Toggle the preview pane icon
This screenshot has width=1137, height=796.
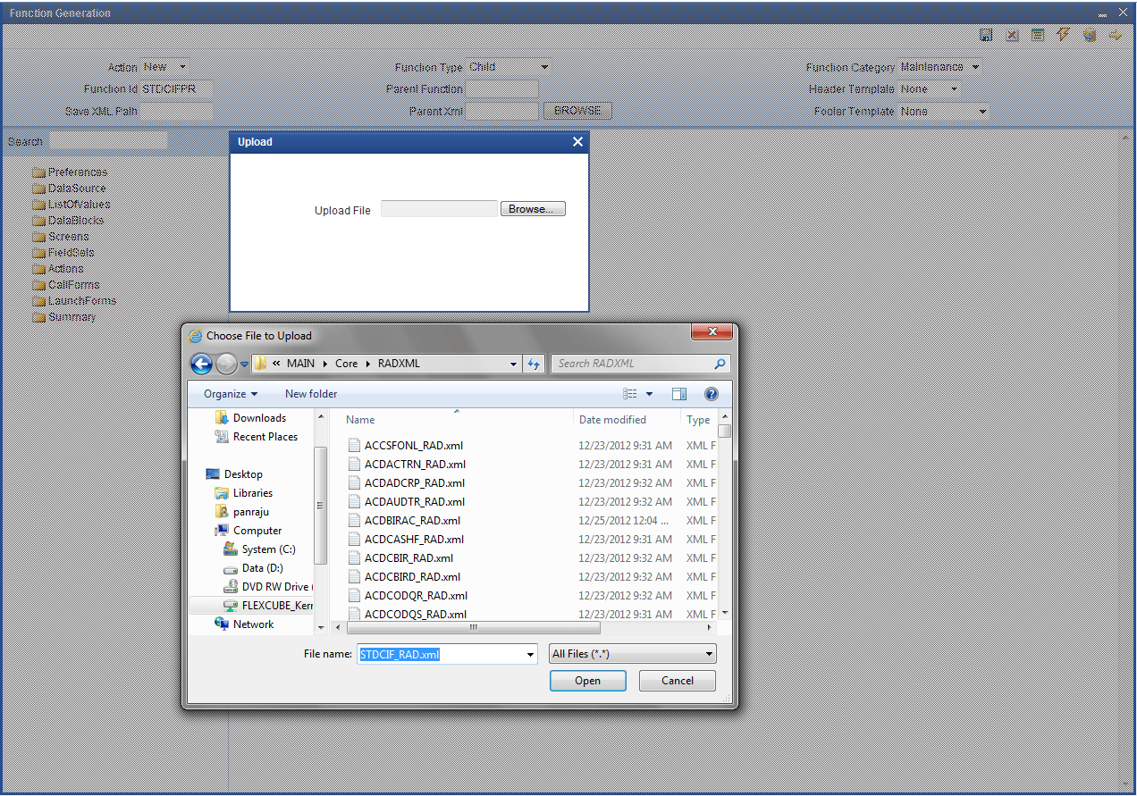[679, 394]
